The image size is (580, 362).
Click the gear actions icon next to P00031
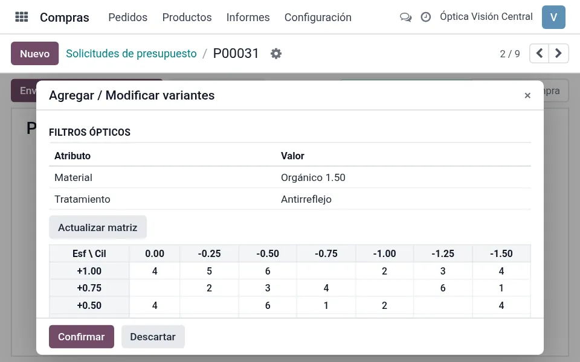click(276, 54)
